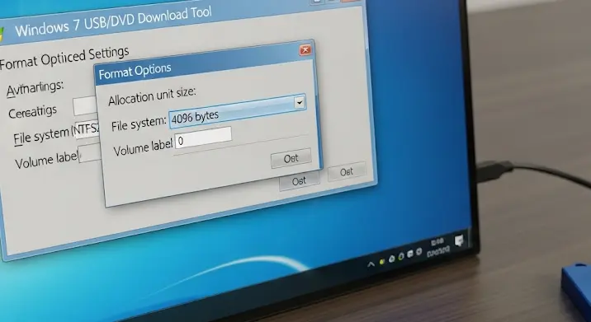Click the File system NTFS field in Download Tool

(87, 130)
